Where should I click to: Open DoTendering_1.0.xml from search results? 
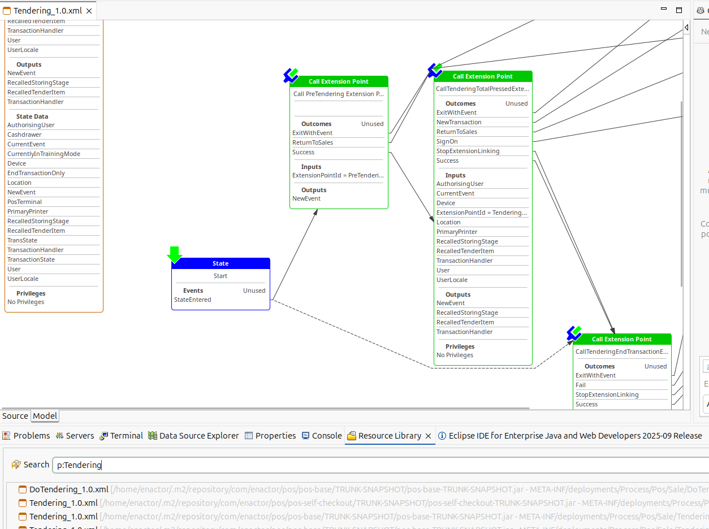click(68, 489)
